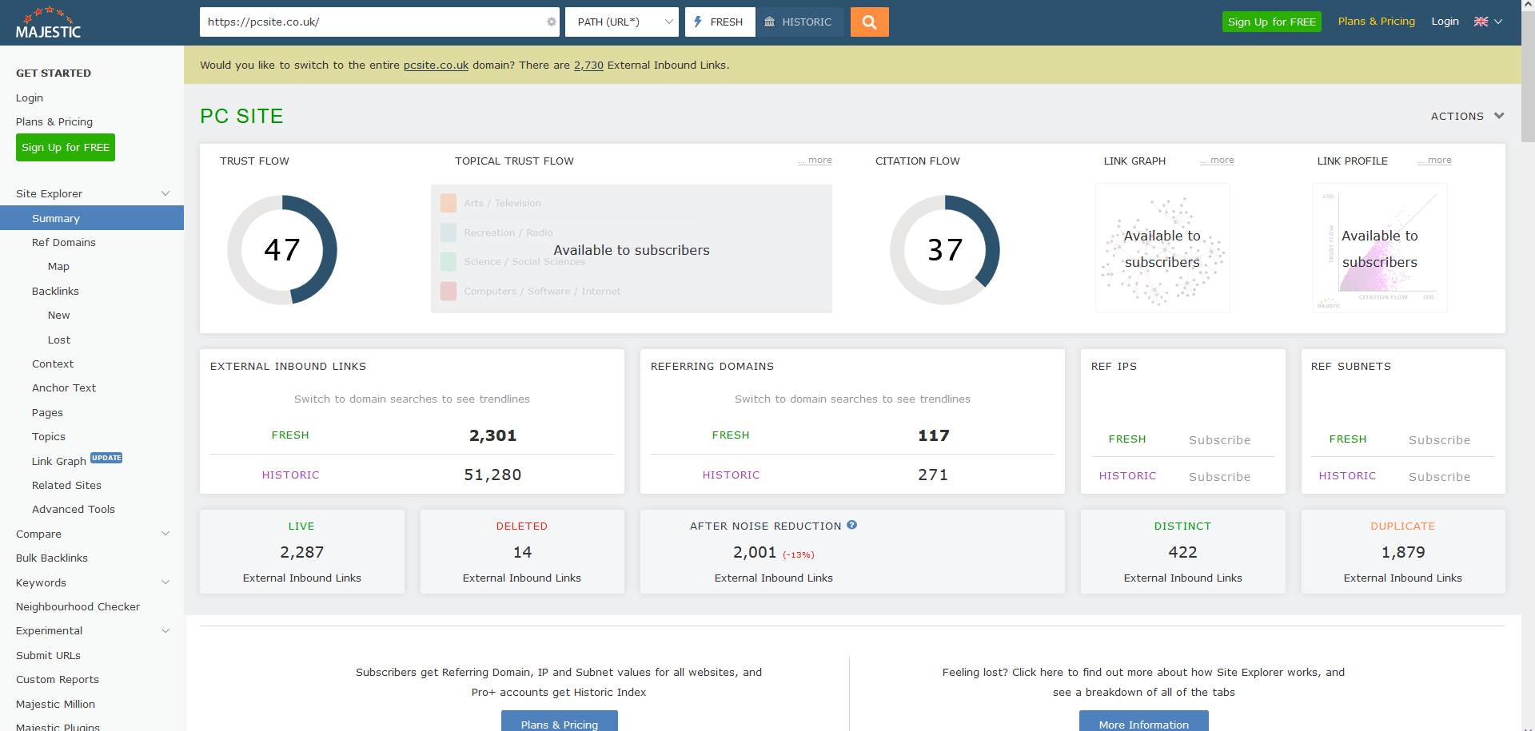Viewport: 1535px width, 731px height.
Task: Click the sidebar Sign Up for FREE button
Action: [66, 147]
